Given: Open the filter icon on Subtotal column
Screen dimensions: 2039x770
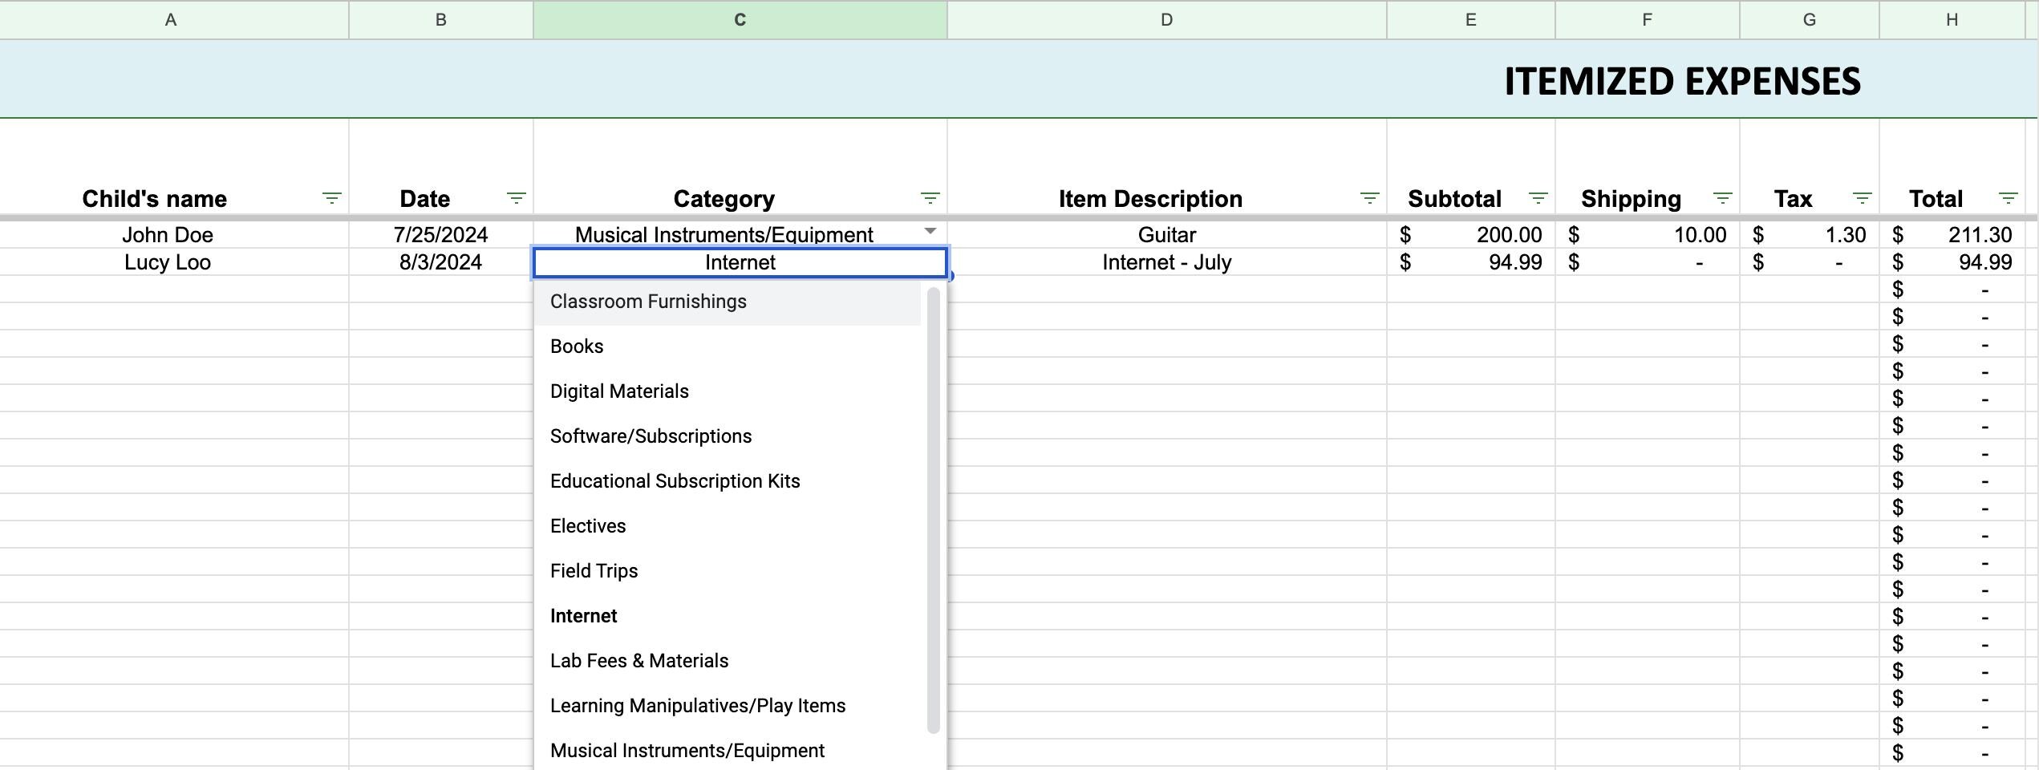Looking at the screenshot, I should pyautogui.click(x=1539, y=198).
